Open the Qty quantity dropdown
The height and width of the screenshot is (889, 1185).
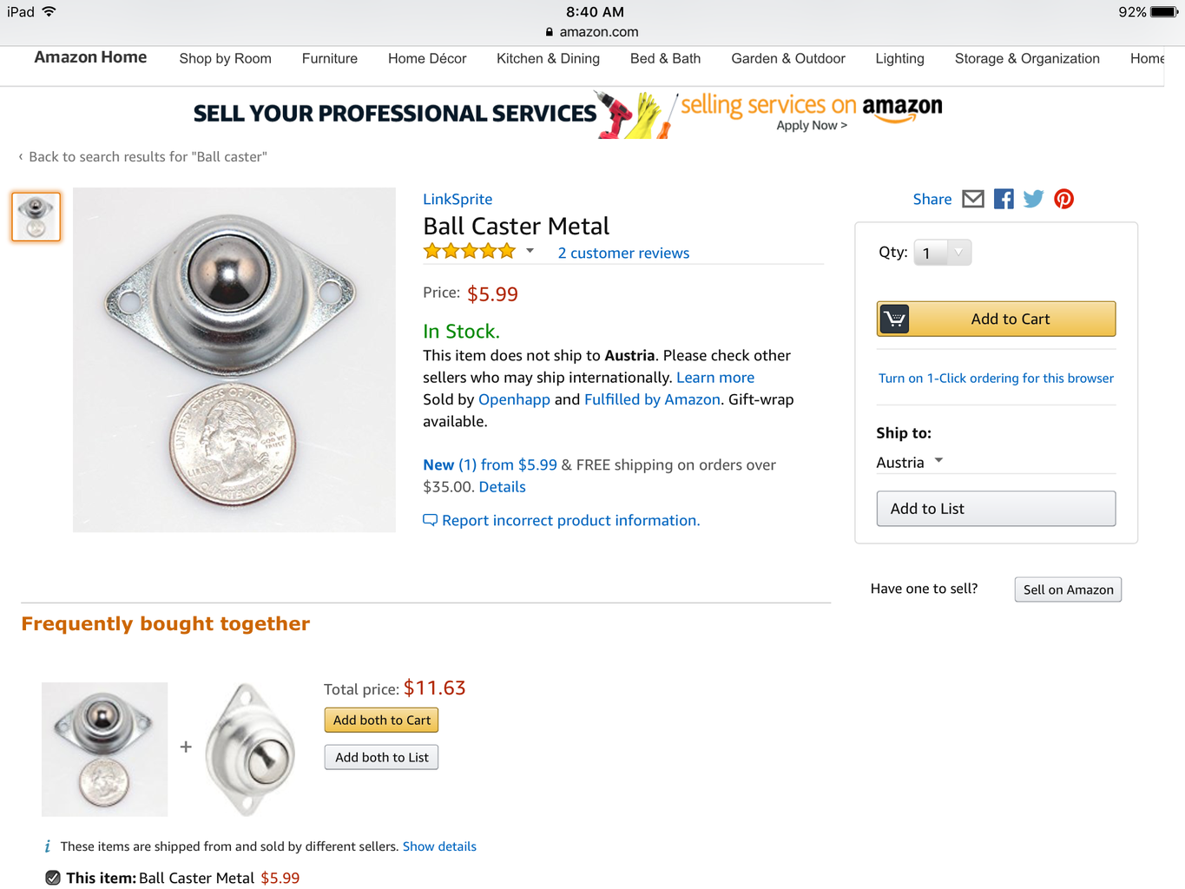coord(943,253)
